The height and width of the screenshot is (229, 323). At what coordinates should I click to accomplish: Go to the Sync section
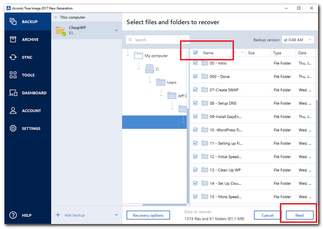pyautogui.click(x=28, y=57)
